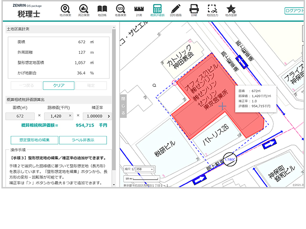Screen dimensions: 306x229
Task: Click the pink circle vertex handle on the polygon
Action: 175,83
